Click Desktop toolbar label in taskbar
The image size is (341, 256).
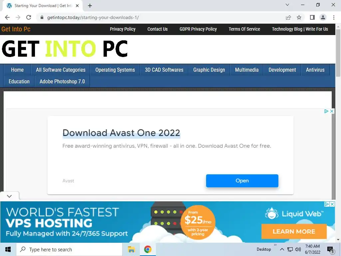264,249
